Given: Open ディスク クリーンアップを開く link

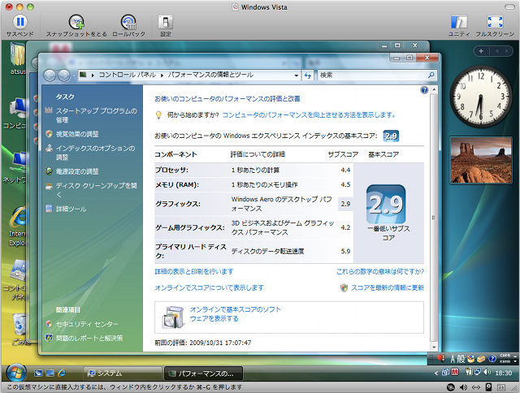Looking at the screenshot, I should click(x=90, y=190).
